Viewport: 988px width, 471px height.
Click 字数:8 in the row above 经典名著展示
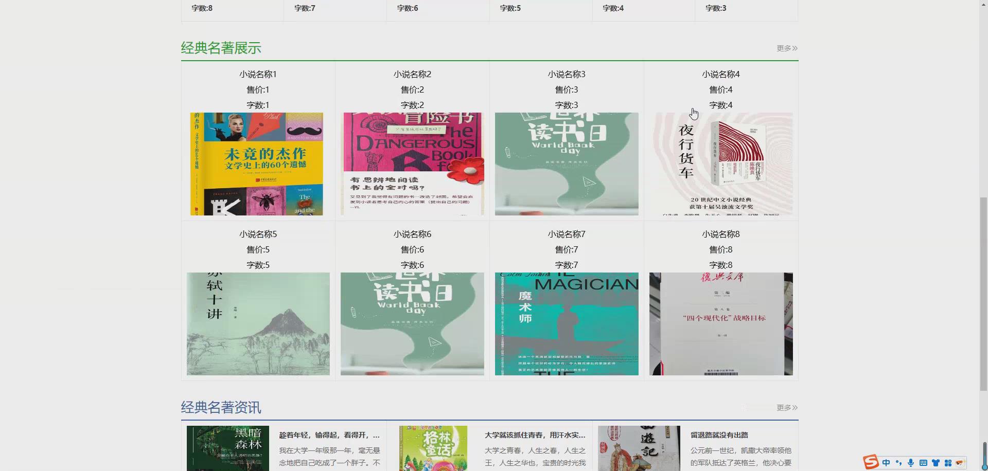(x=202, y=8)
